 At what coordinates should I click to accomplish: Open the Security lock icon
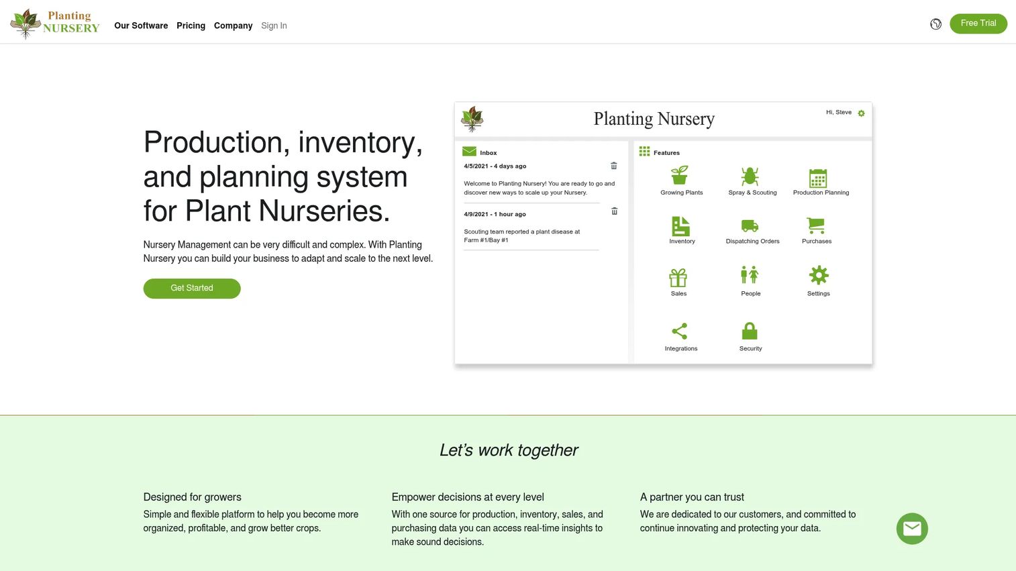pos(750,331)
